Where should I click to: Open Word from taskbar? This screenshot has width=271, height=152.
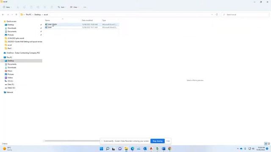[163, 149]
